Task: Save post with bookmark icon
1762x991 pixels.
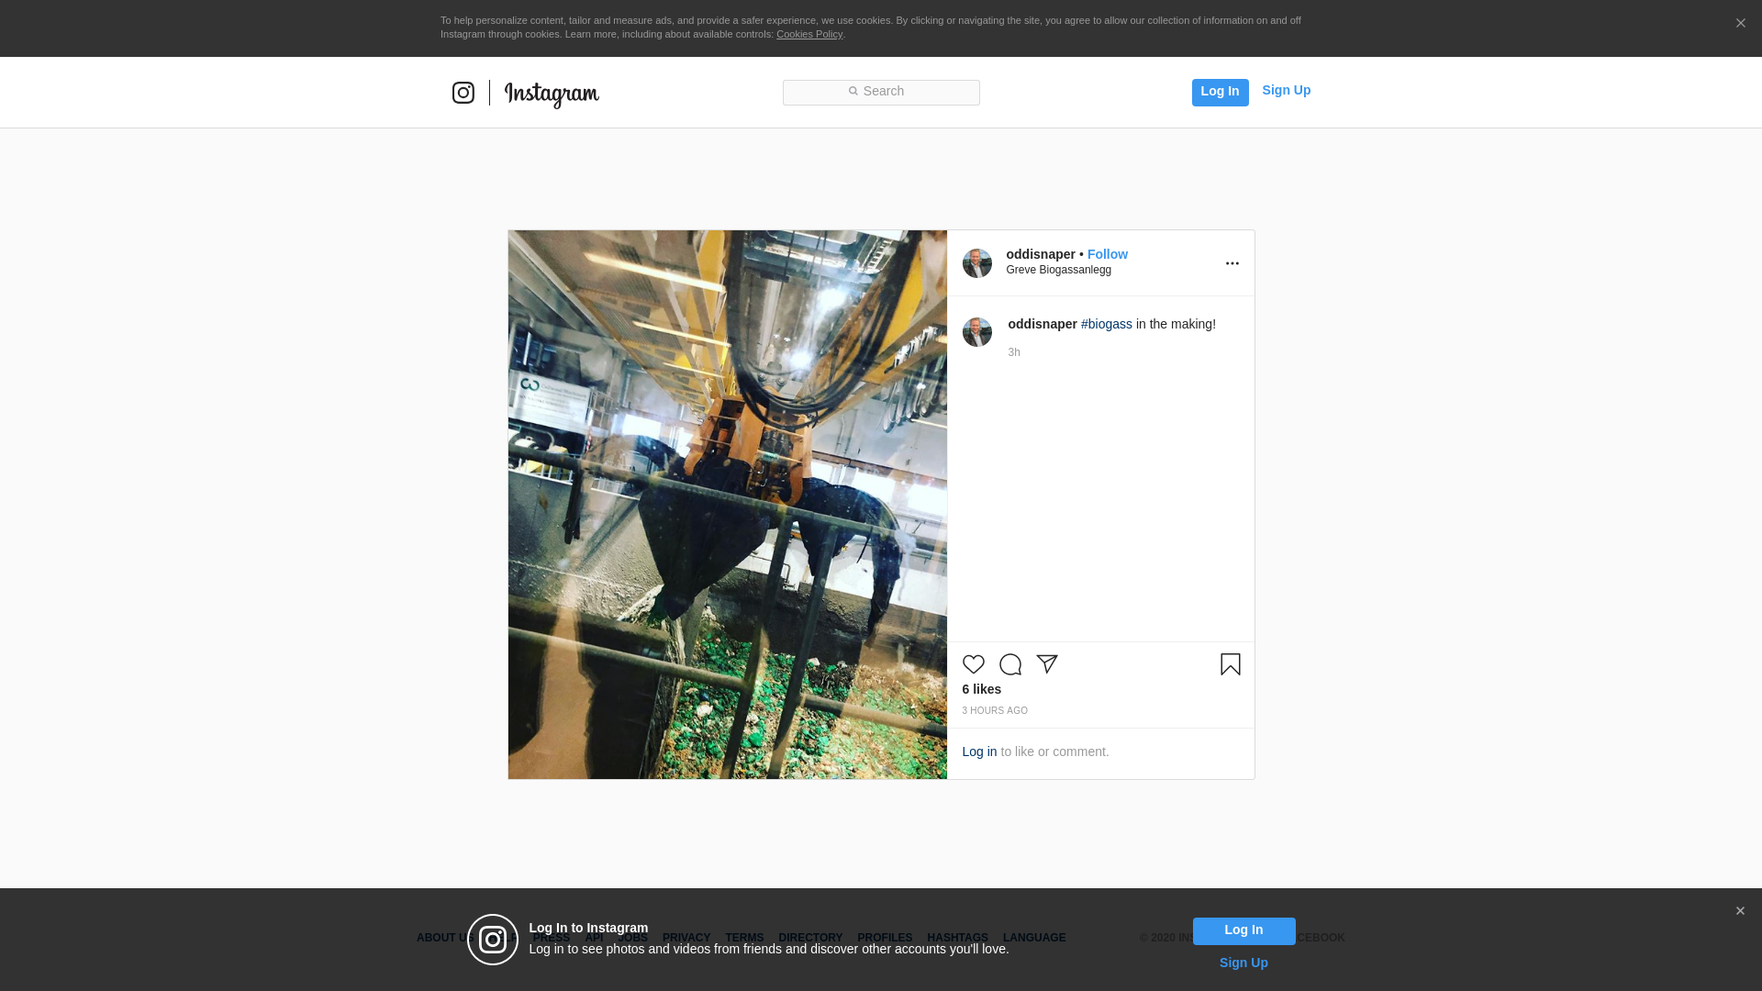Action: click(x=1230, y=664)
